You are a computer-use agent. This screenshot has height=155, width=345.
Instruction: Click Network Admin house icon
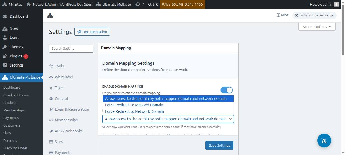tap(29, 4)
